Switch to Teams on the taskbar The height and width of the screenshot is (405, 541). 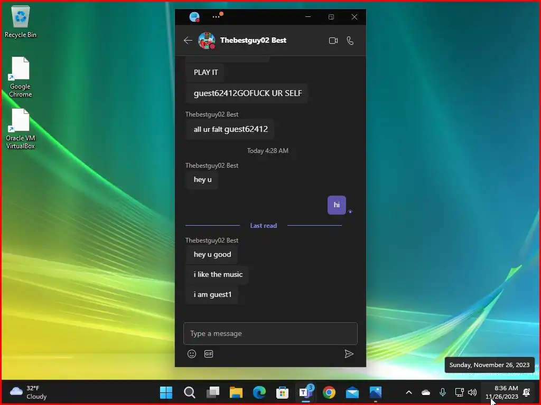point(306,392)
